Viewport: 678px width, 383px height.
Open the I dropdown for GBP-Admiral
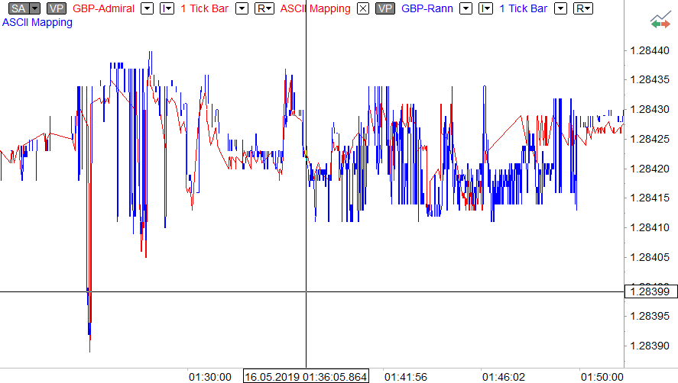tap(167, 8)
